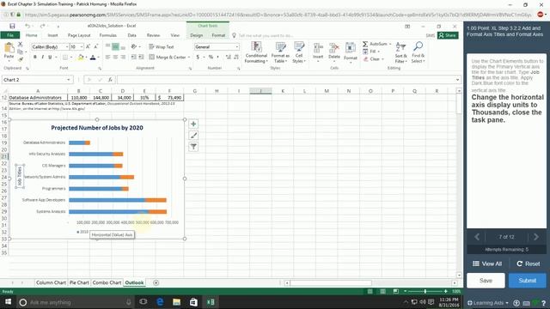
Task: Click Merge & Center
Action: point(168,58)
